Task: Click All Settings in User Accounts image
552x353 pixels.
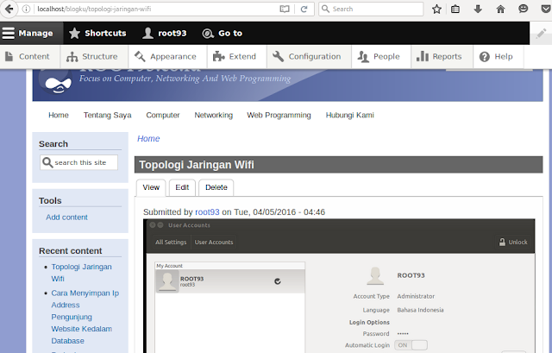Action: click(x=171, y=242)
